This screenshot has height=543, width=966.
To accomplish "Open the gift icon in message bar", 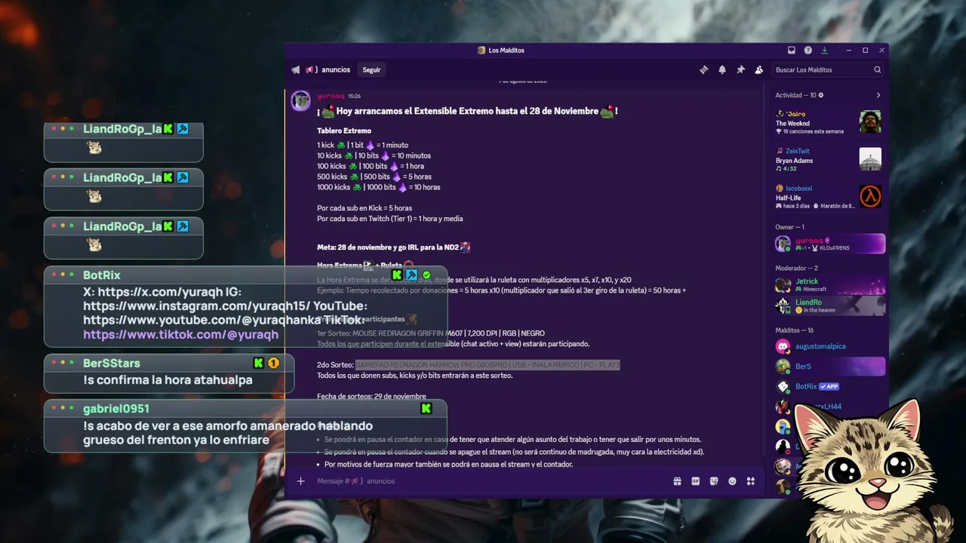I will (x=678, y=481).
